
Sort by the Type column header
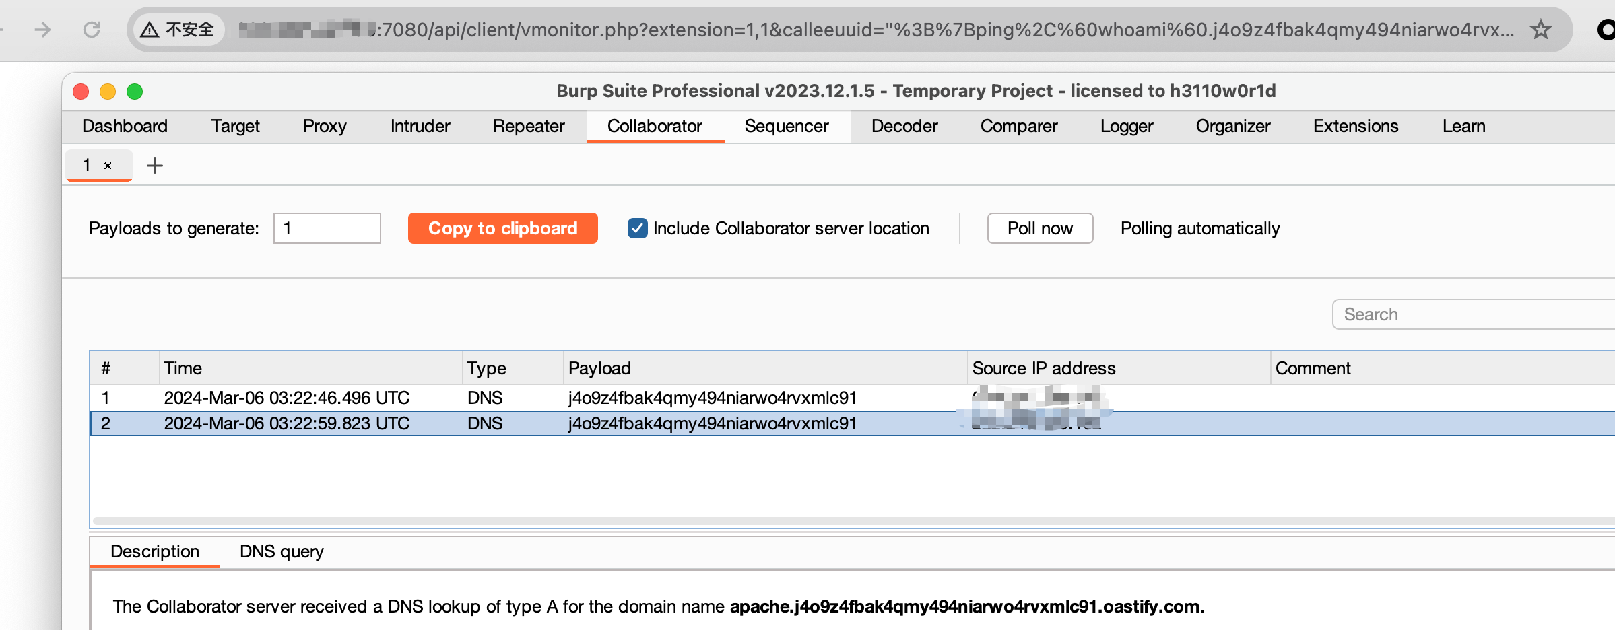pos(513,368)
